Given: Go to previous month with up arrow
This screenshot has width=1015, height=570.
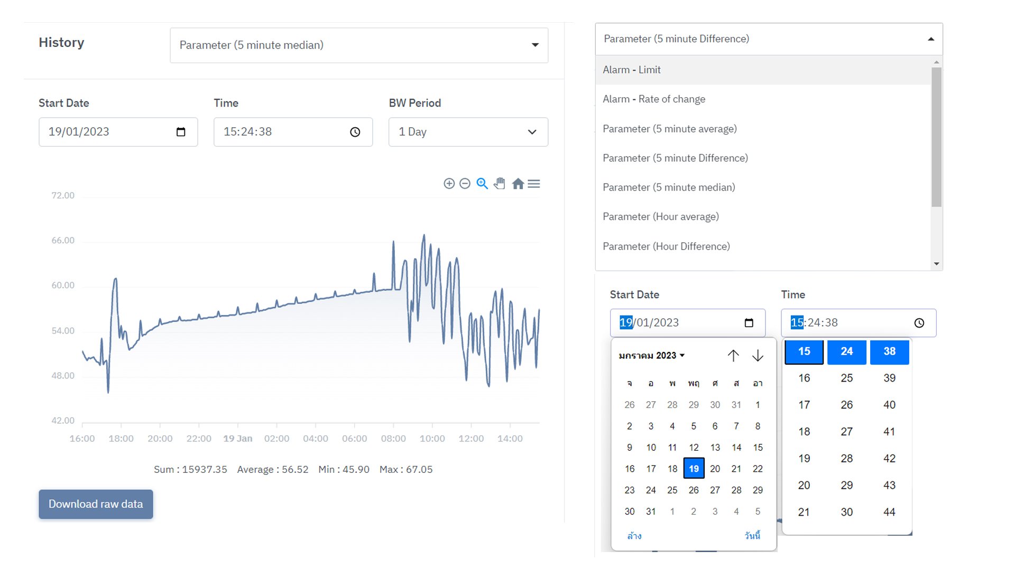Looking at the screenshot, I should 733,356.
